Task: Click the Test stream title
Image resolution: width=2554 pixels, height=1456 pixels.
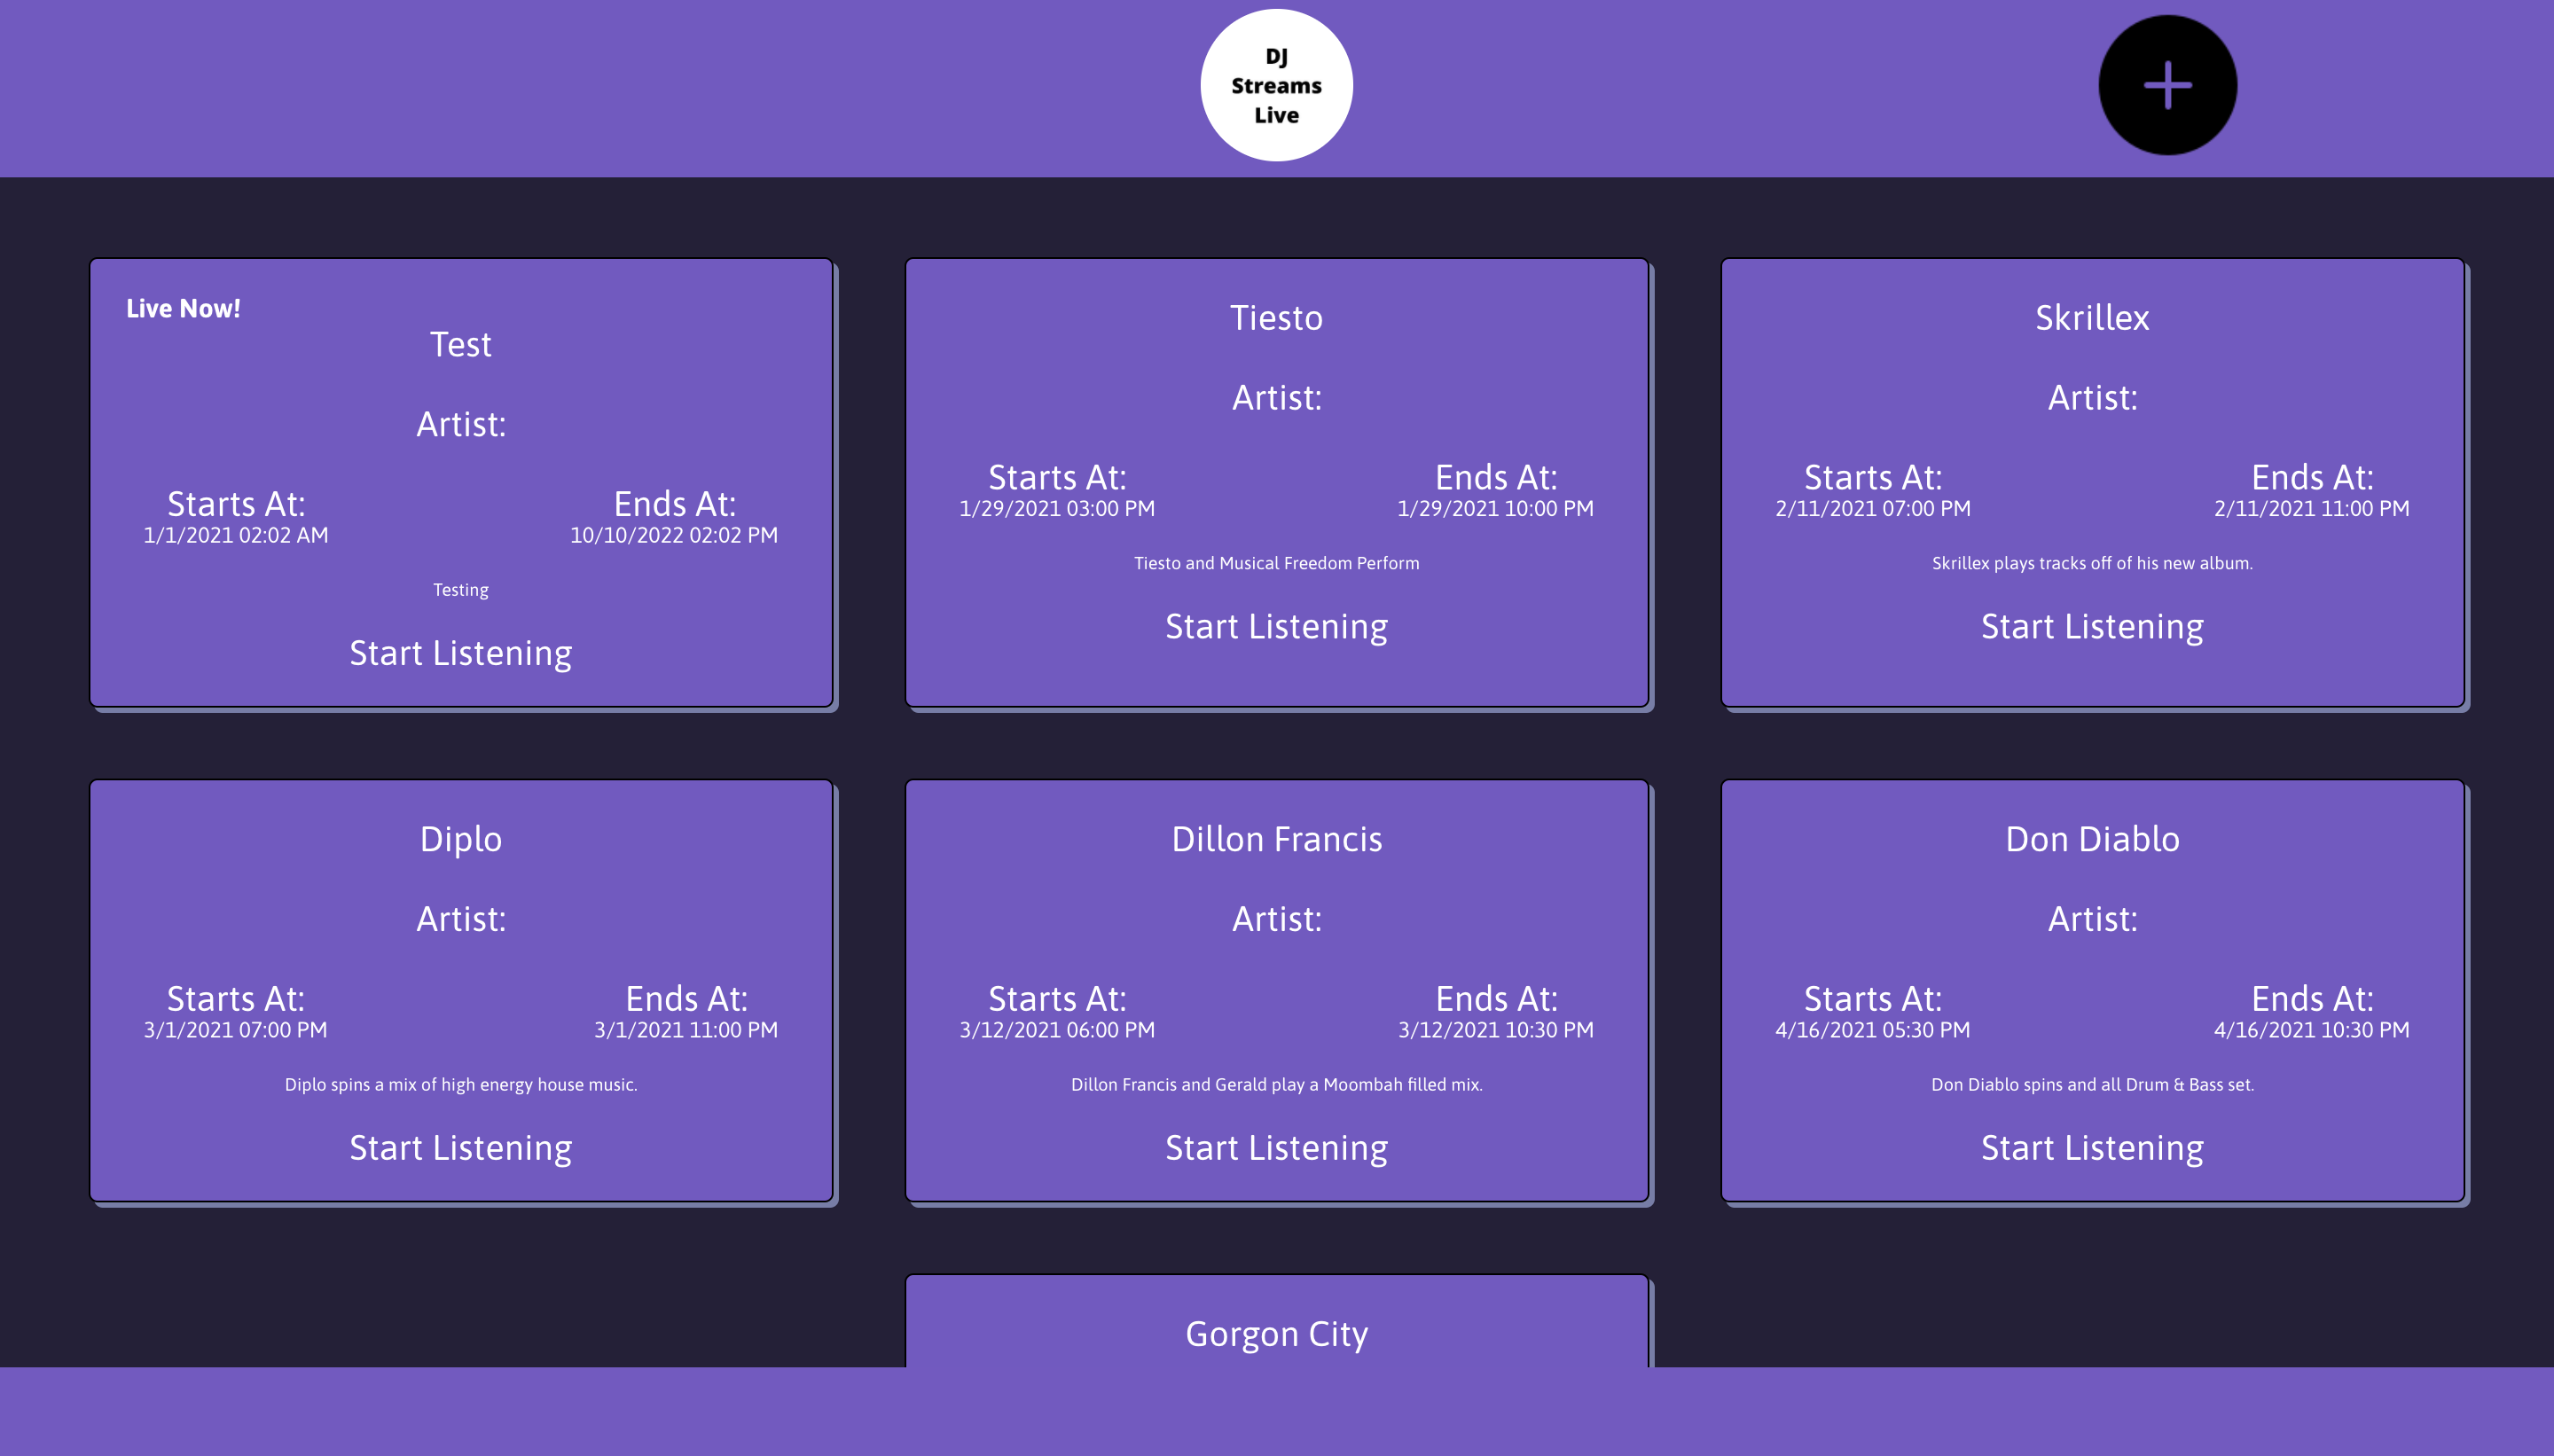Action: click(x=460, y=344)
